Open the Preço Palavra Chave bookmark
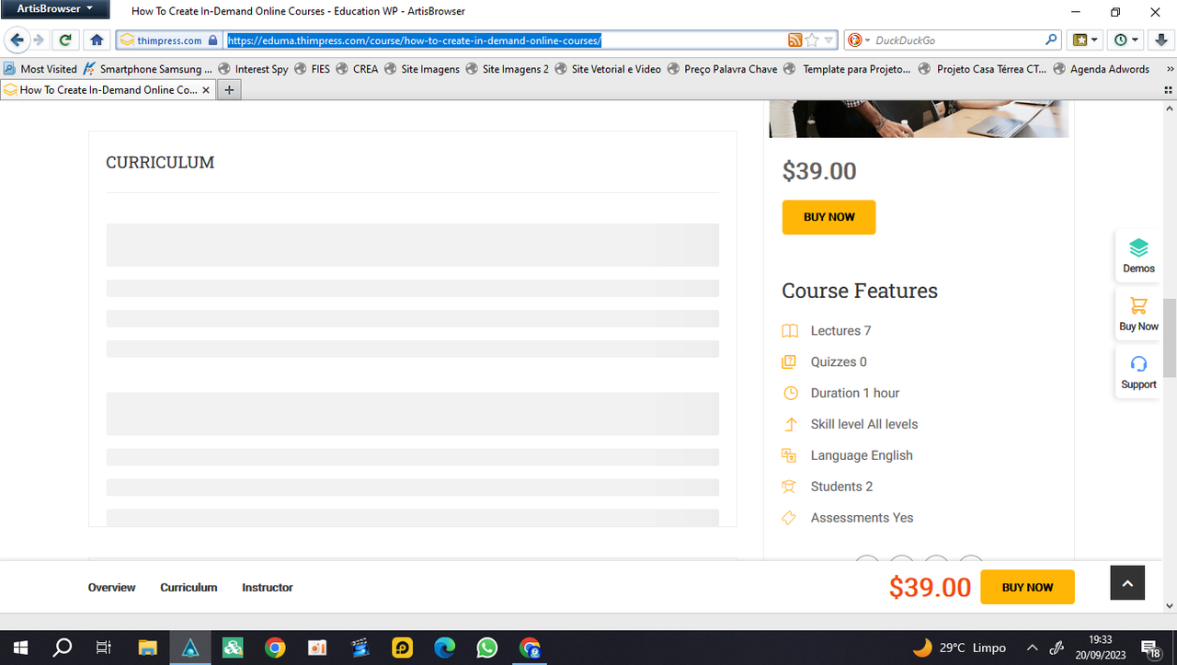 (722, 69)
